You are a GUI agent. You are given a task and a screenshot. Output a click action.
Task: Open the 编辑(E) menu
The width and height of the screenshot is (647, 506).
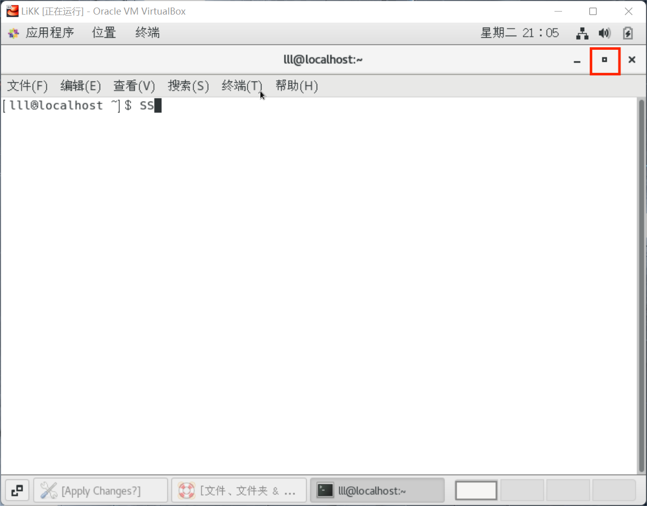pyautogui.click(x=80, y=86)
